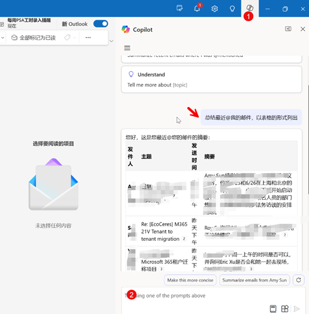Image resolution: width=309 pixels, height=314 pixels.
Task: Open the notifications bell
Action: coord(197,8)
